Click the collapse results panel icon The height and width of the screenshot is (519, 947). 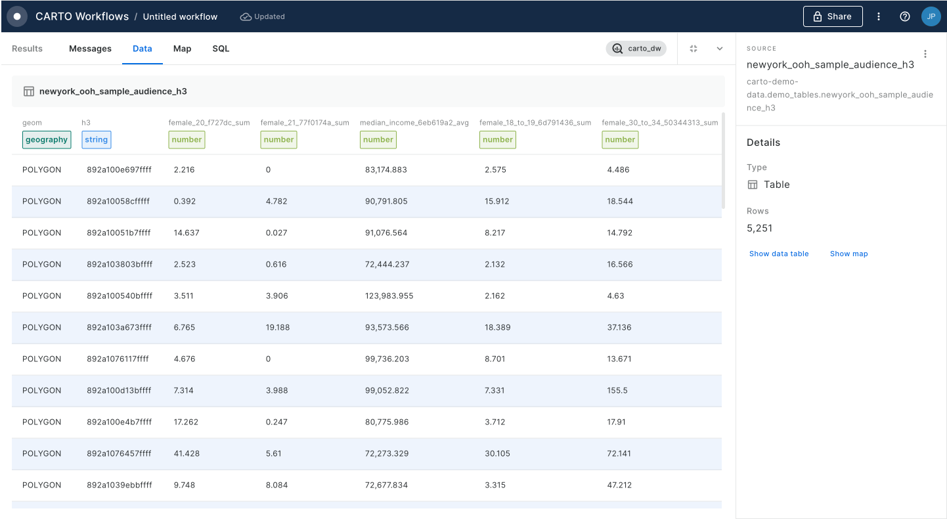(x=694, y=49)
